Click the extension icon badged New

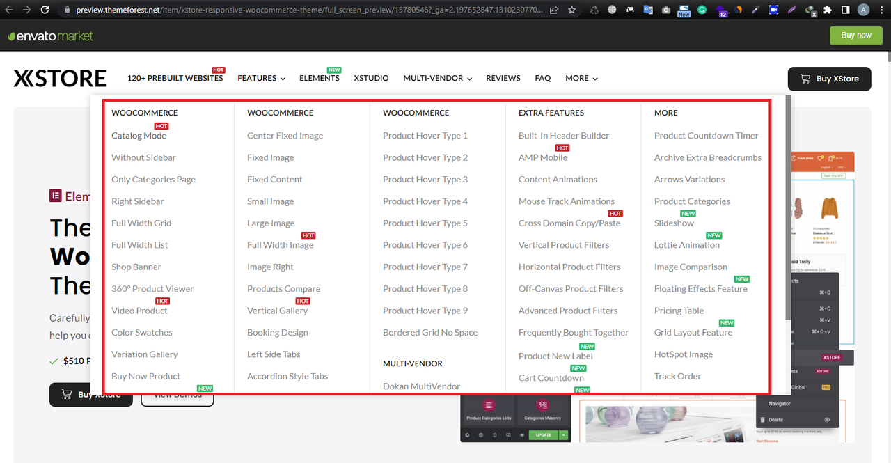point(684,10)
